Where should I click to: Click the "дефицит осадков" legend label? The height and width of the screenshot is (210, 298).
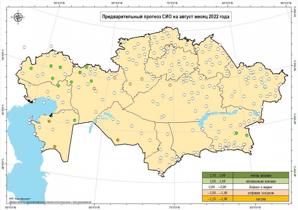[x=261, y=193]
